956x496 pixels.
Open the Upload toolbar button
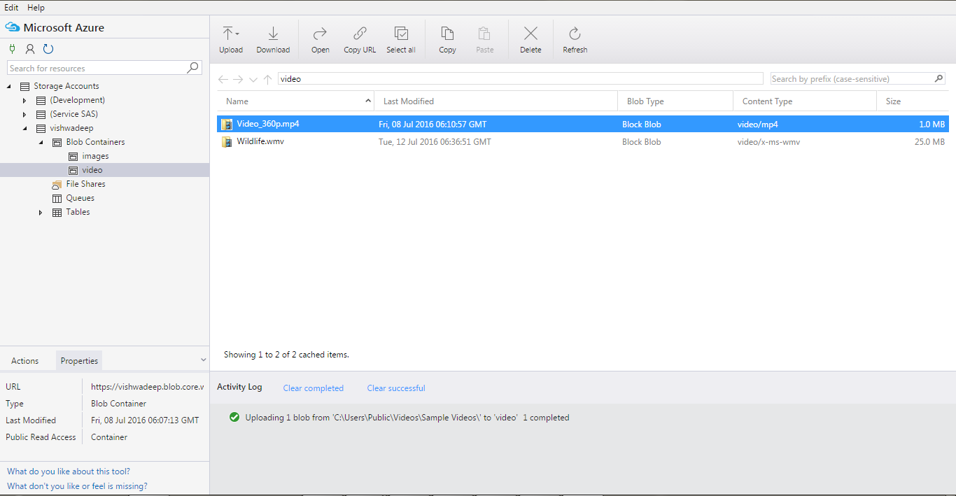click(x=230, y=40)
